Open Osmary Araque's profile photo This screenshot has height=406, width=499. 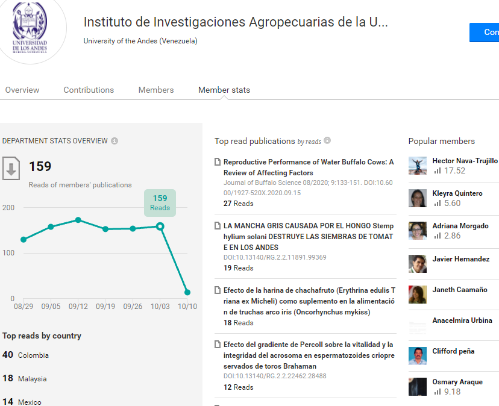418,387
